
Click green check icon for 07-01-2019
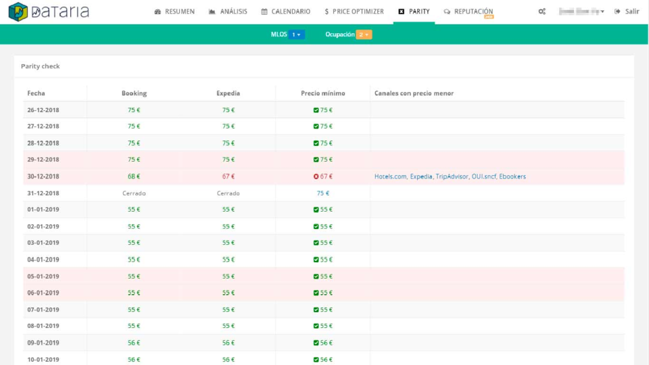316,310
